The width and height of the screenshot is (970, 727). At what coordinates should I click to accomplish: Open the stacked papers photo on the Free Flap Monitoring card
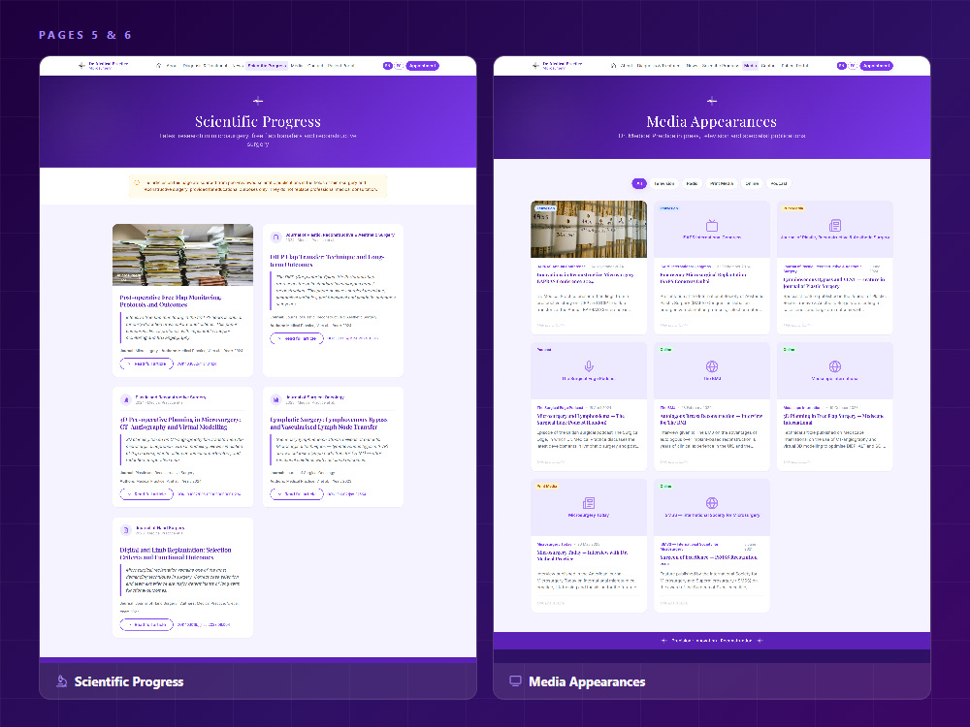[x=182, y=255]
